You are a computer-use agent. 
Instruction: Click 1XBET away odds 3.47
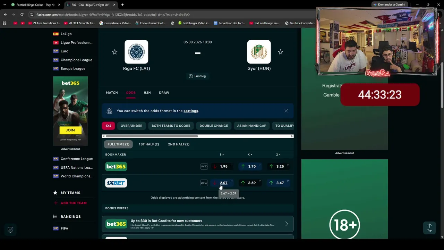pyautogui.click(x=278, y=183)
